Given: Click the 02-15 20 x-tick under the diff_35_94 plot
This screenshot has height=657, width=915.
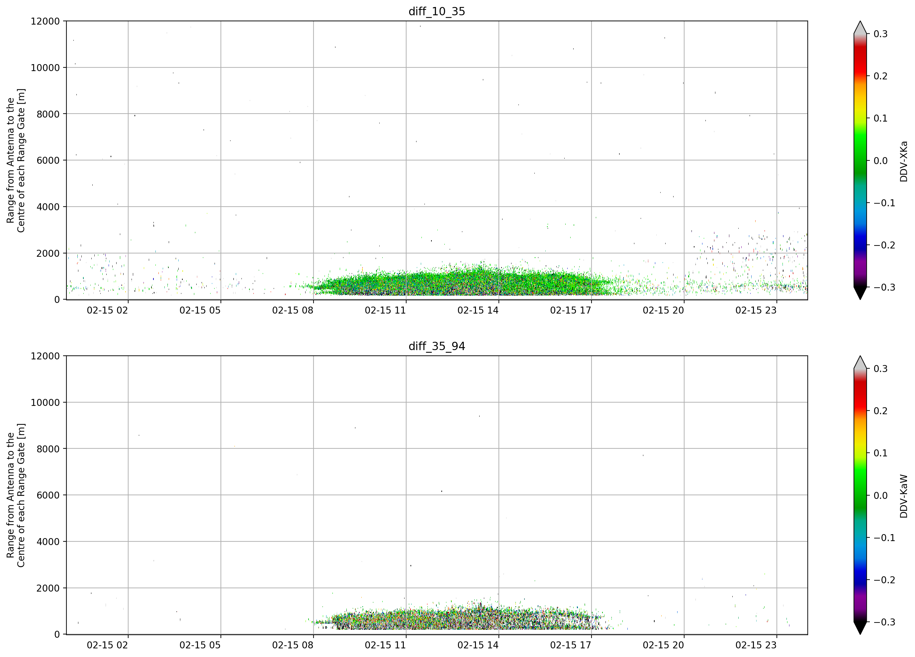Looking at the screenshot, I should click(x=663, y=645).
